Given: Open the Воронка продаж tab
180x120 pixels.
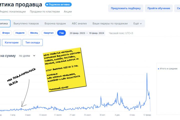Looking at the screenshot, I should [55, 23].
